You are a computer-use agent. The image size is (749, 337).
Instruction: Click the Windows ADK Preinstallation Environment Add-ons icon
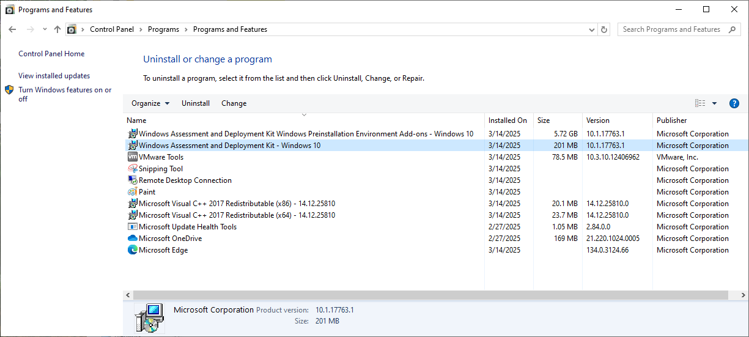tap(133, 134)
